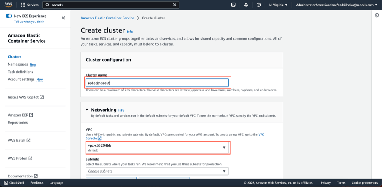Open Namespaces in the sidebar

pos(18,64)
